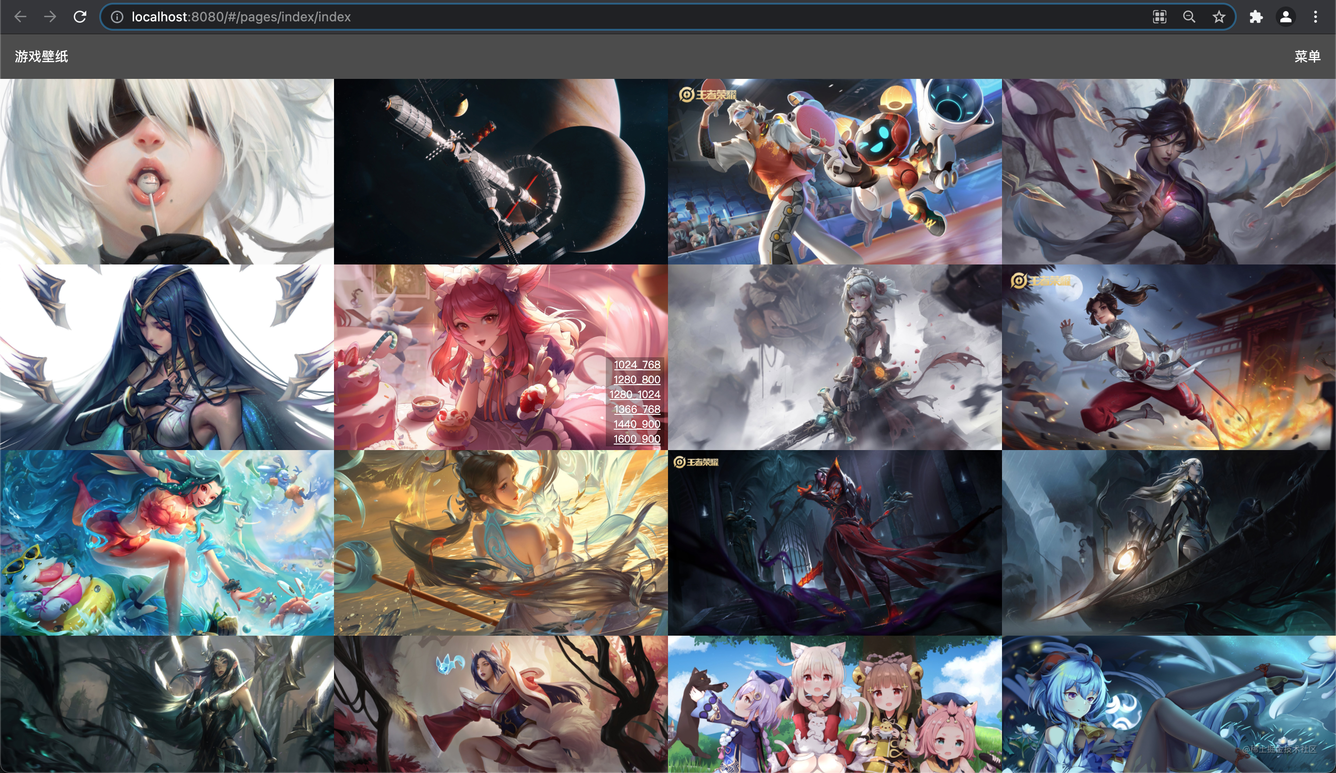
Task: Open the underwater mermaid girl wallpaper
Action: tap(167, 543)
